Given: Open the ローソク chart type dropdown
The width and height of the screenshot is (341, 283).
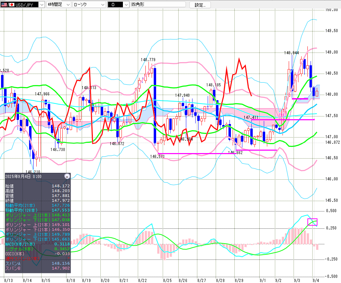Looking at the screenshot, I should click(x=89, y=4).
